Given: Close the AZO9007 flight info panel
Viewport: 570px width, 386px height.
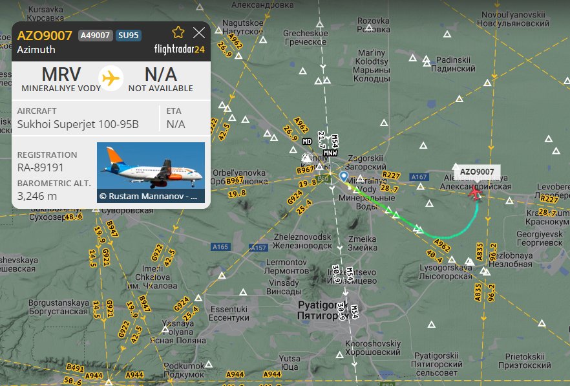Looking at the screenshot, I should [x=199, y=33].
